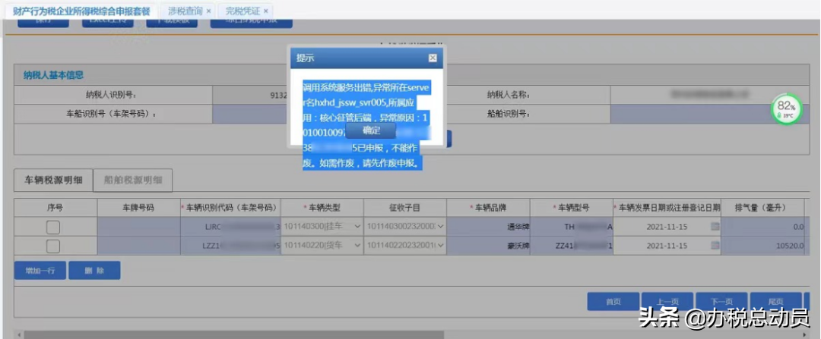Click the 增加一行 button
Screen dimensions: 821x339
pos(40,271)
